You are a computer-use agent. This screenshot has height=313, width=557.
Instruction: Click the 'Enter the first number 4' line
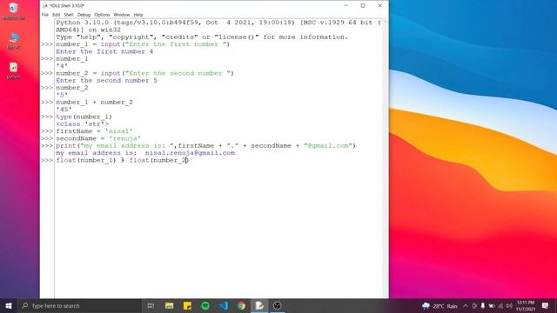point(104,51)
